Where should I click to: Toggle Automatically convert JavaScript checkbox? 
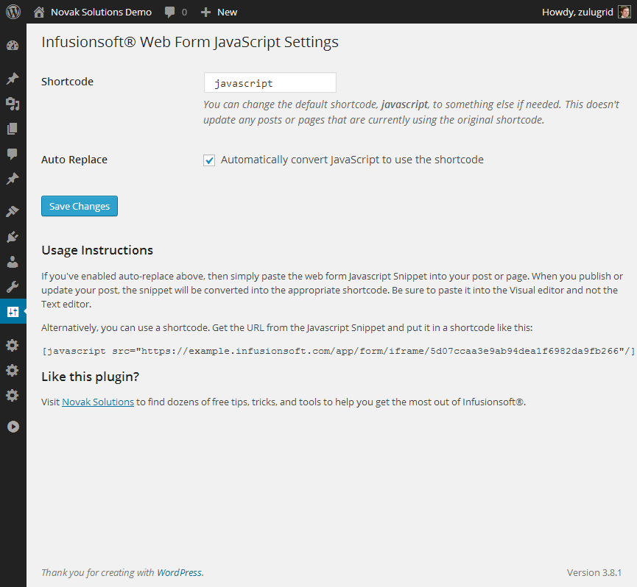click(x=209, y=160)
